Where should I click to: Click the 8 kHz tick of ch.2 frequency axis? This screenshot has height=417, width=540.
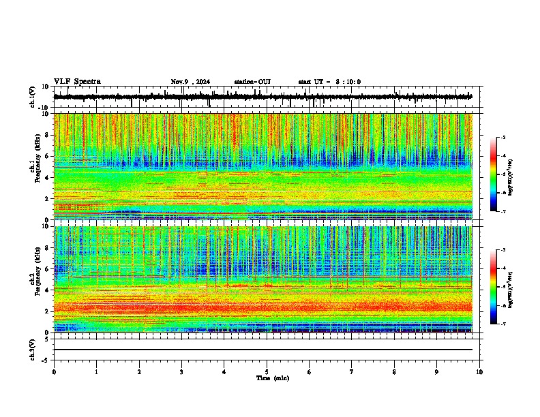pyautogui.click(x=48, y=248)
